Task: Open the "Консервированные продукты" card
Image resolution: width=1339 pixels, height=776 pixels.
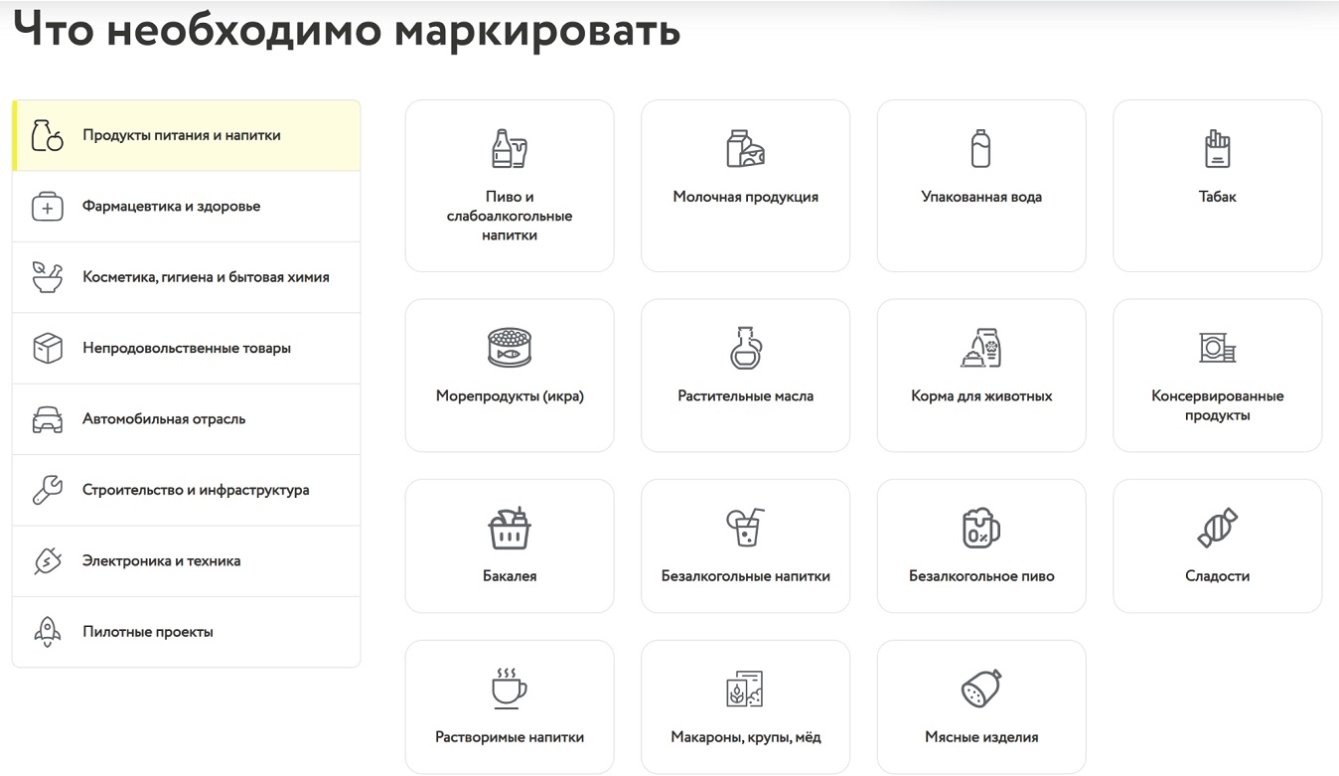Action: click(1217, 375)
